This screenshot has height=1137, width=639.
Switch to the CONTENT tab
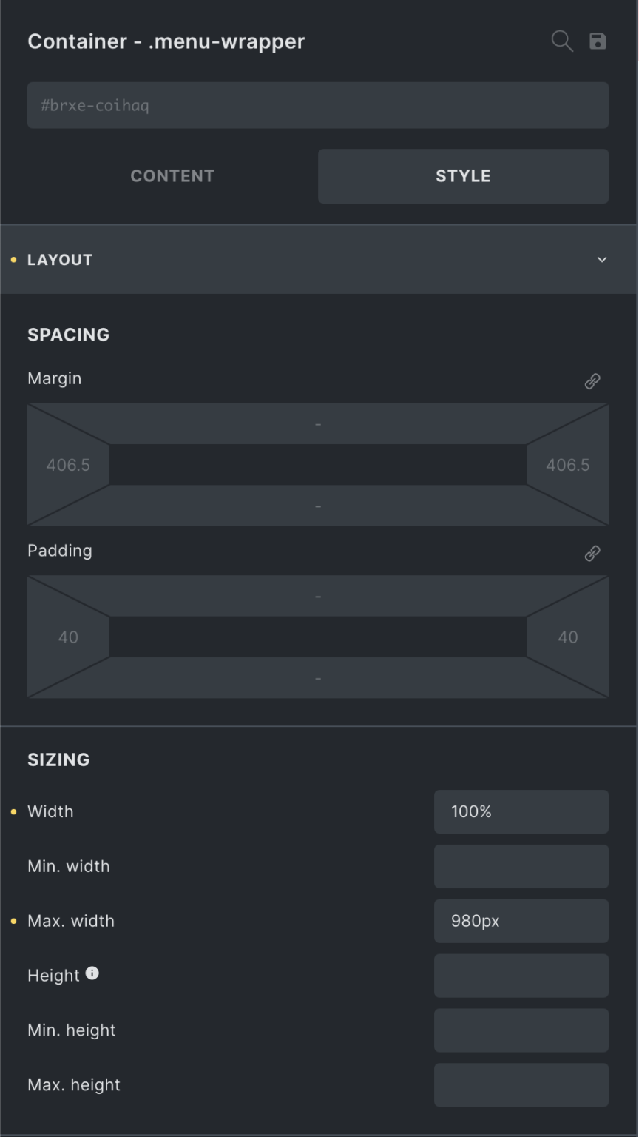coord(172,176)
